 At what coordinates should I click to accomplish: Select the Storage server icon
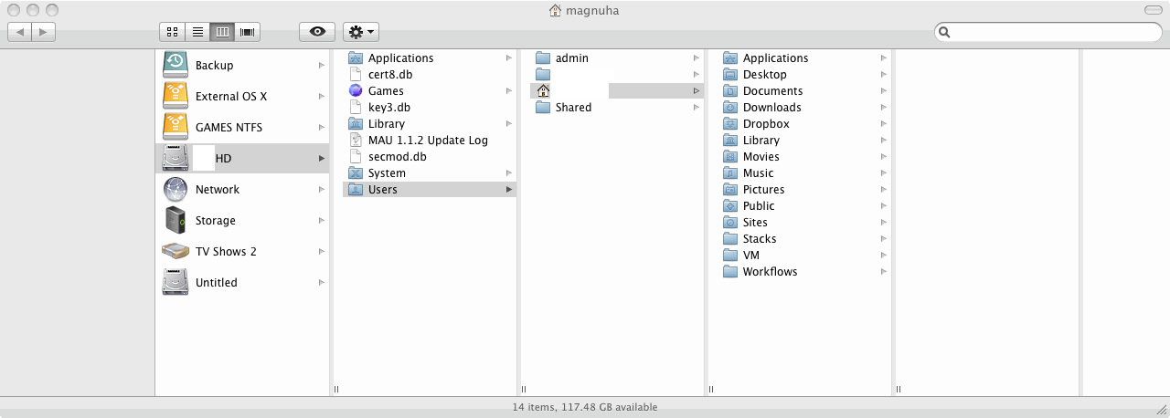coord(175,220)
